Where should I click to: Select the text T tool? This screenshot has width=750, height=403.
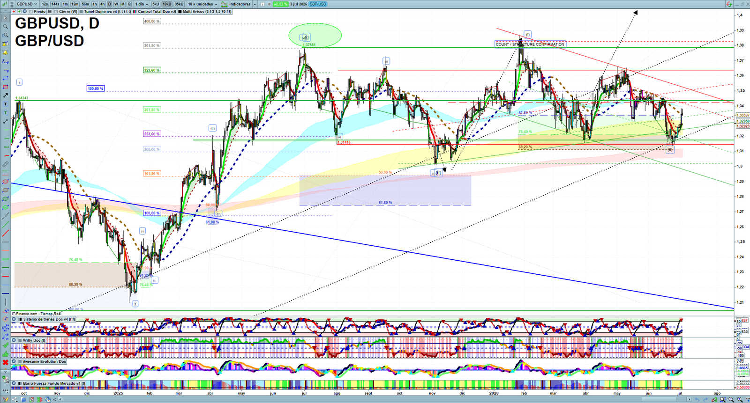(6, 104)
